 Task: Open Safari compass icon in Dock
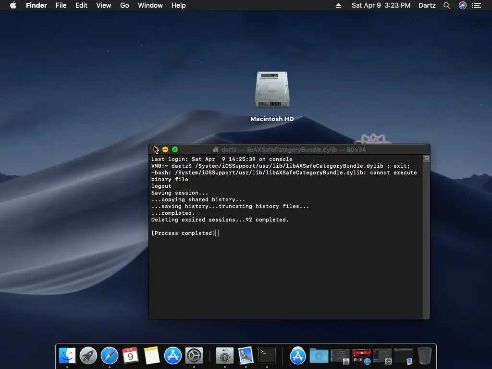[x=109, y=356]
